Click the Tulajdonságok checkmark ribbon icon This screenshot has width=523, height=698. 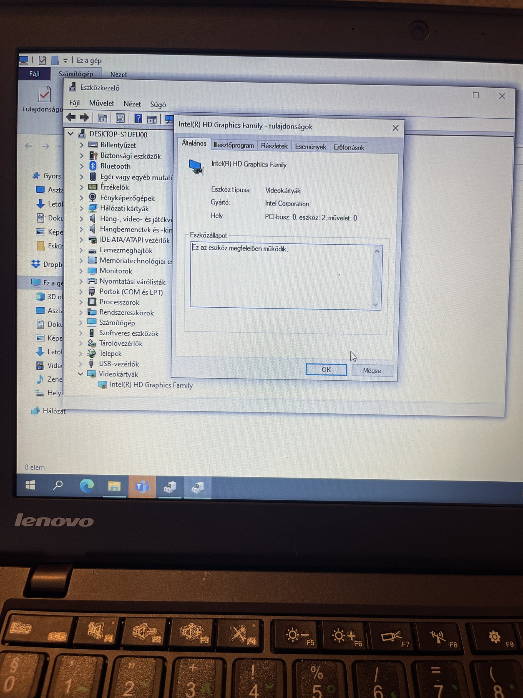pyautogui.click(x=44, y=94)
